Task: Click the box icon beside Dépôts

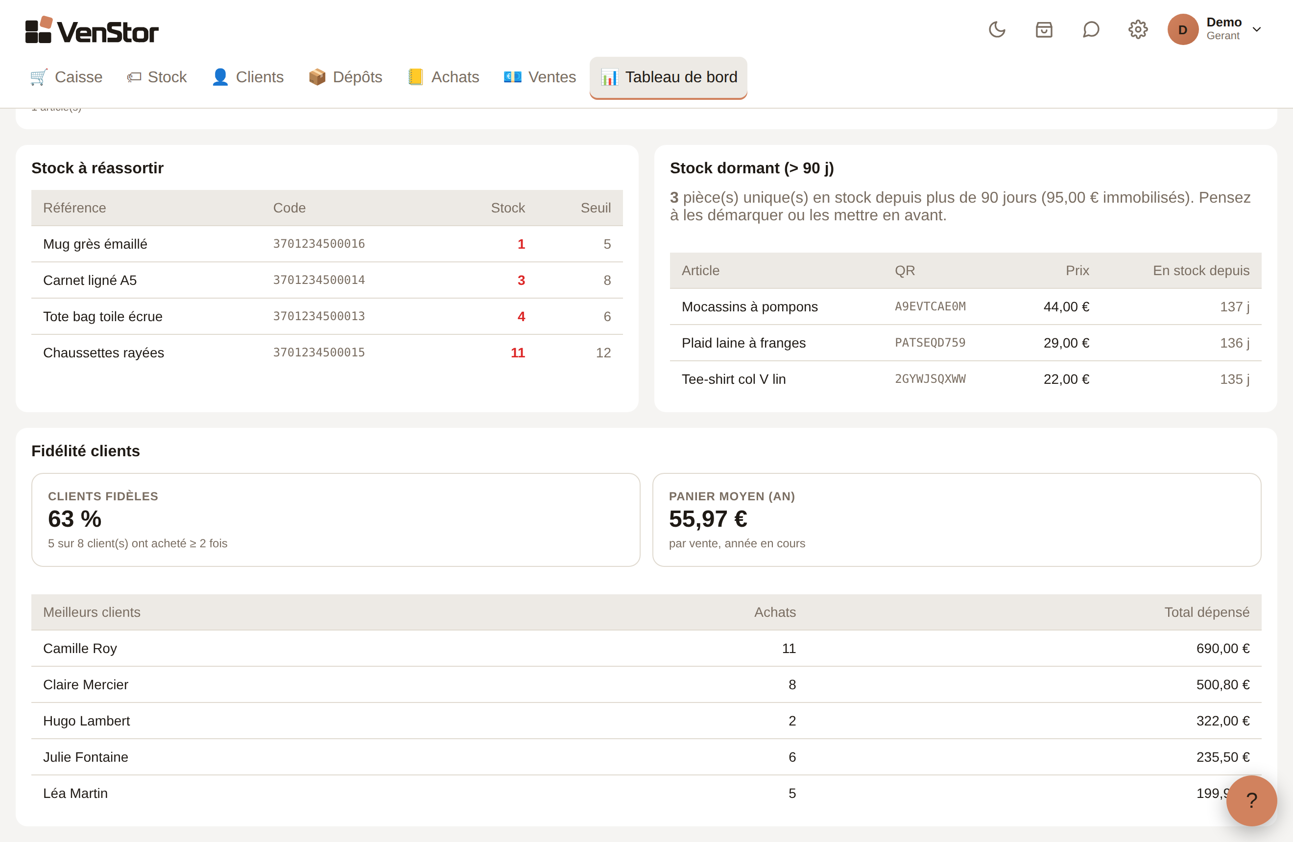Action: point(317,77)
